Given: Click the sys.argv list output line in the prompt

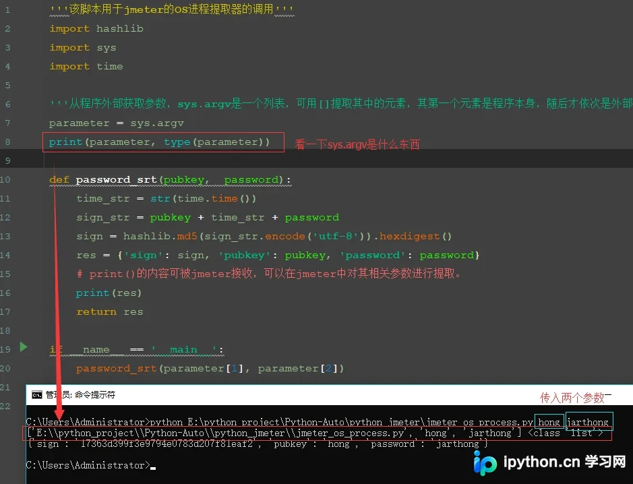Looking at the screenshot, I should tap(315, 433).
